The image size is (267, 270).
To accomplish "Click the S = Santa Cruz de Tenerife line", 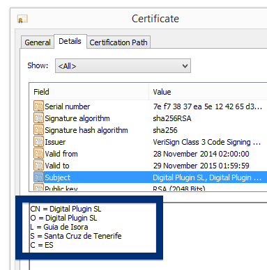I will 76,236.
